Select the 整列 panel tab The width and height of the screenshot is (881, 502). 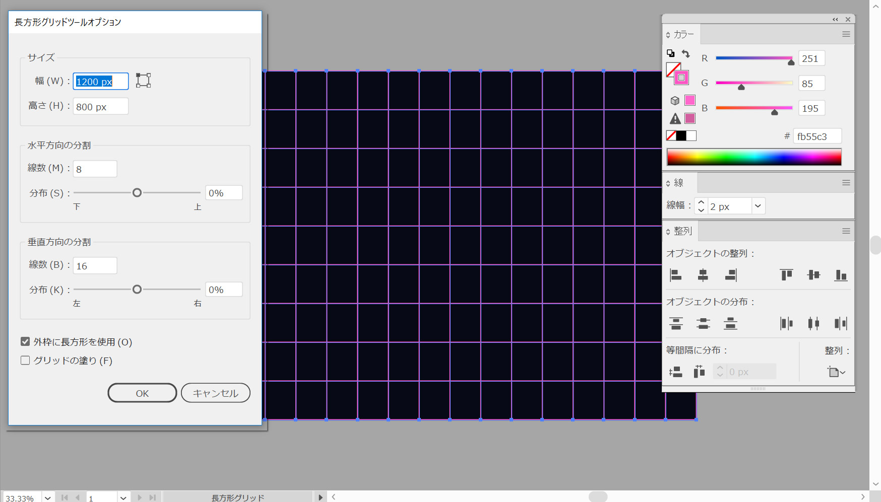[682, 231]
